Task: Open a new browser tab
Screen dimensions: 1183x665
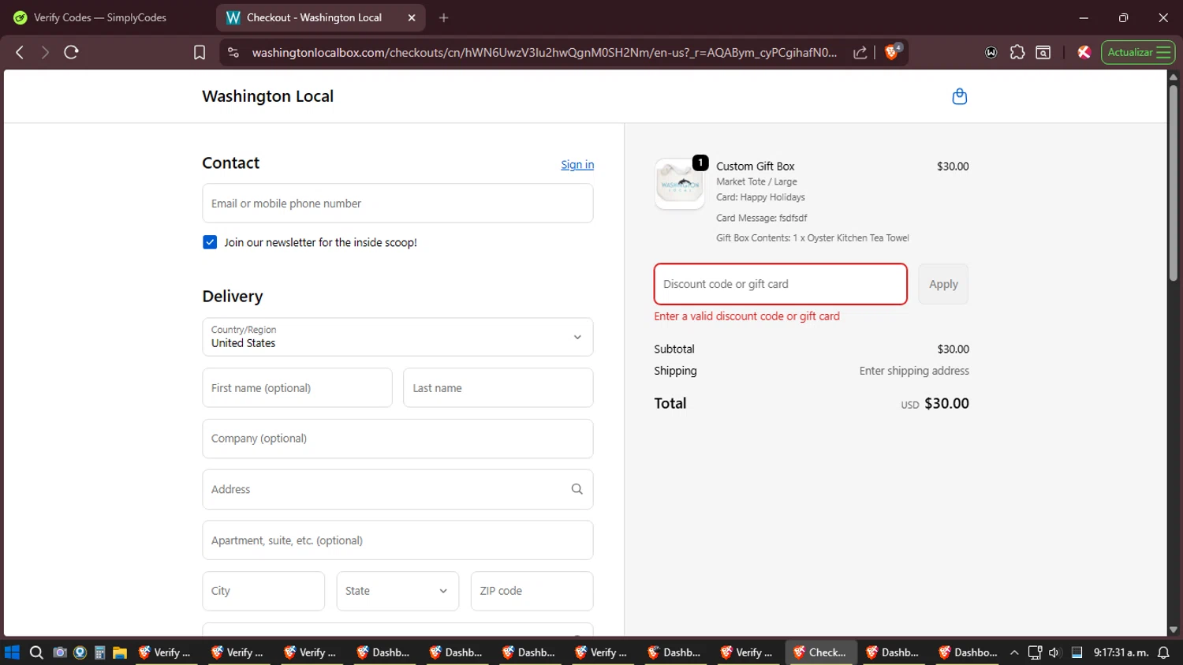Action: click(444, 17)
